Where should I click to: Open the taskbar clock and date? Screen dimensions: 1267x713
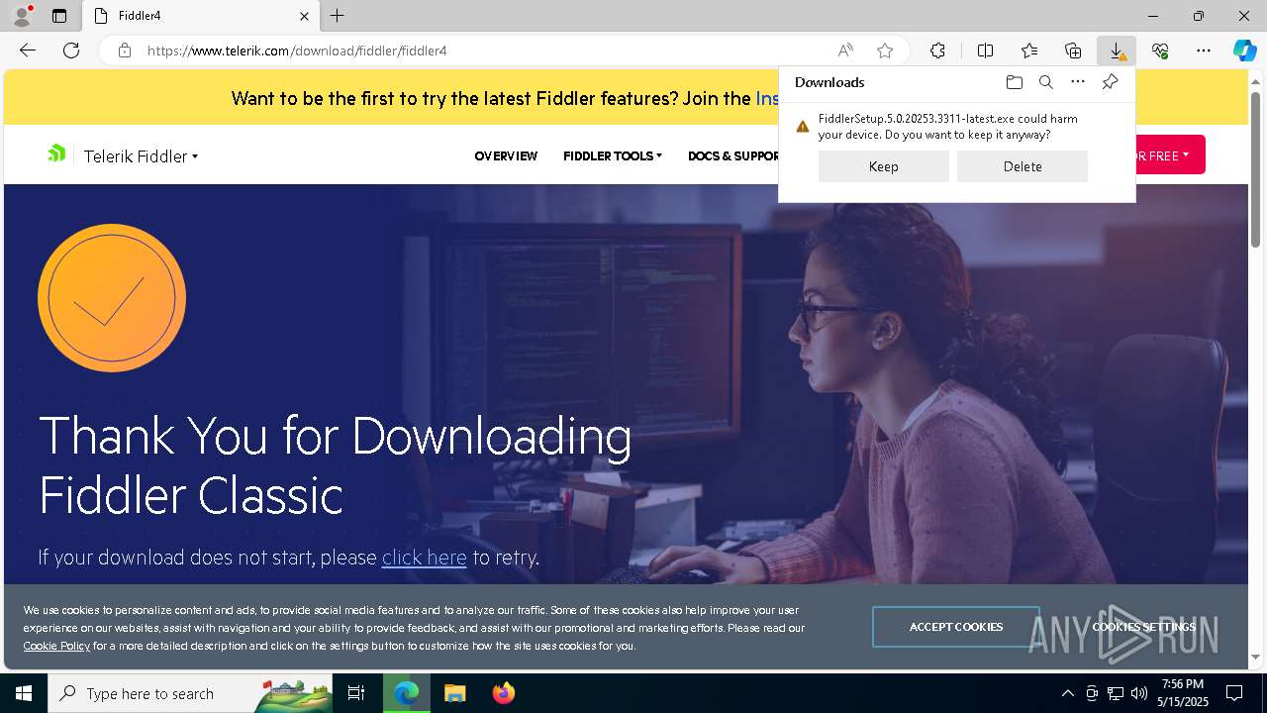point(1183,693)
